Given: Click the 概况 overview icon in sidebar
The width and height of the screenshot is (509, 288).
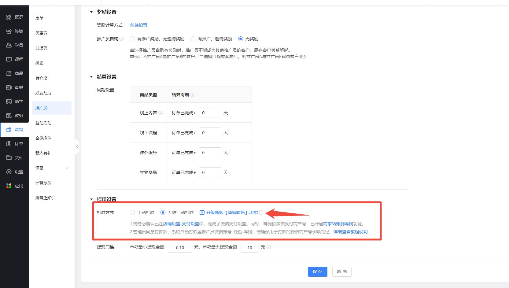Looking at the screenshot, I should 9,17.
